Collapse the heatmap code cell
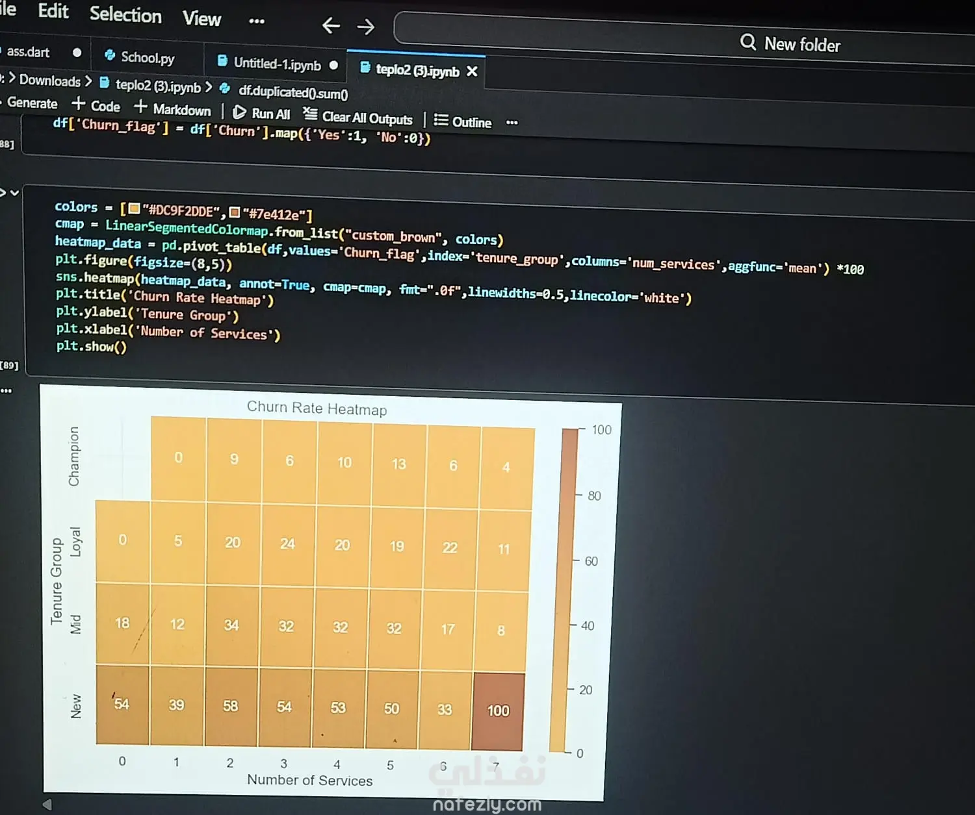This screenshot has height=815, width=975. tap(14, 193)
